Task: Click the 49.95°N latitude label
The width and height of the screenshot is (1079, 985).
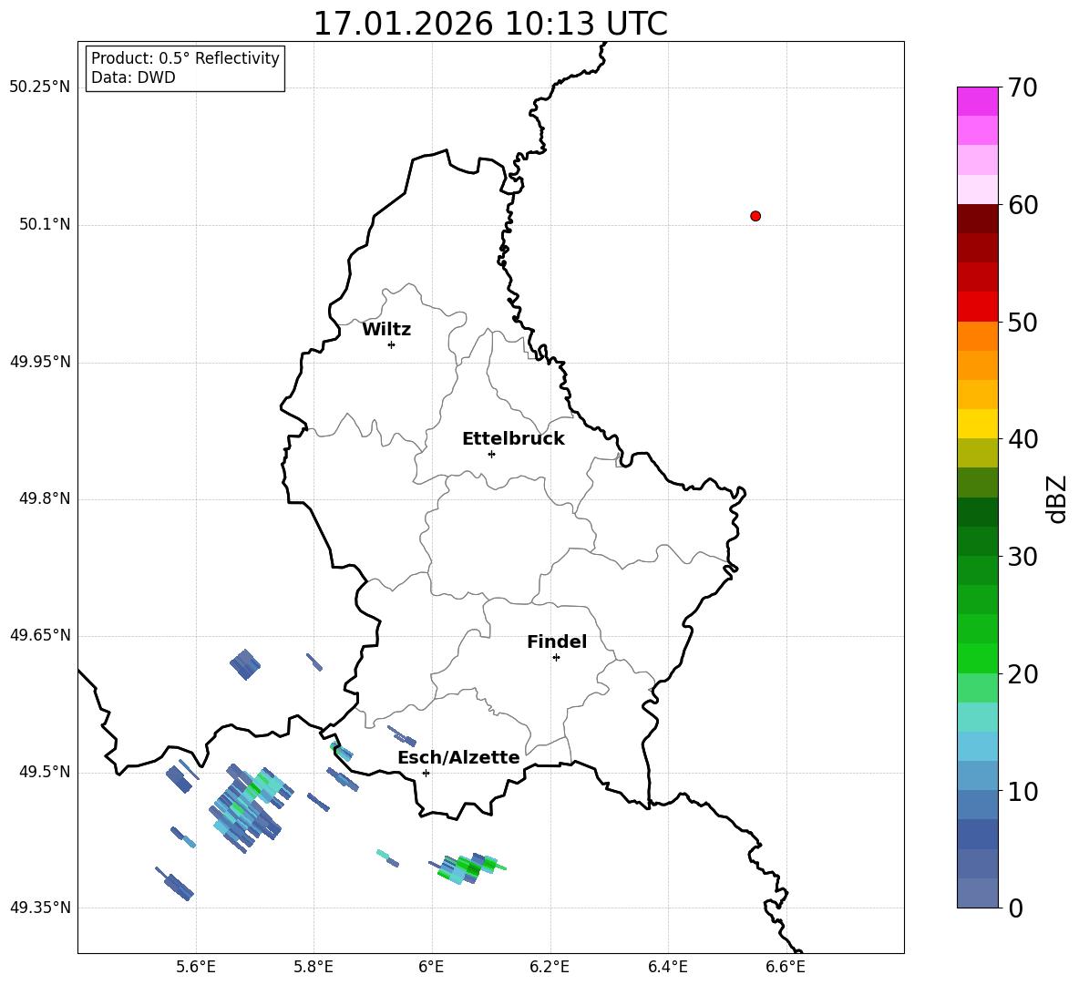Action: (40, 361)
